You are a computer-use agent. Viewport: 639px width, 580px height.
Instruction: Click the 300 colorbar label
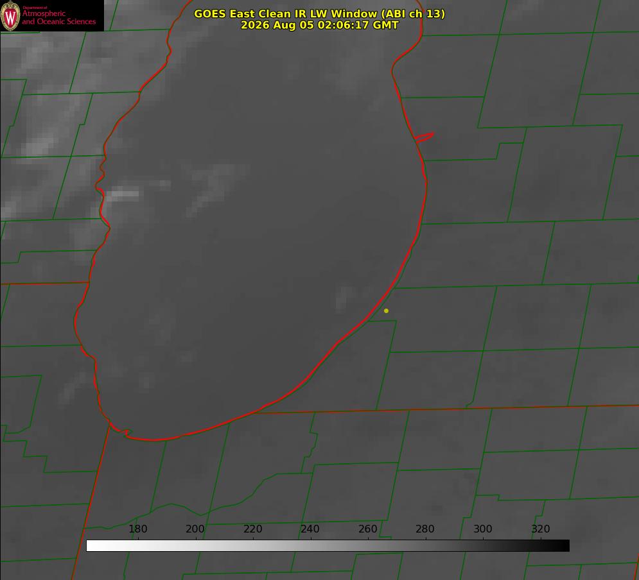483,529
